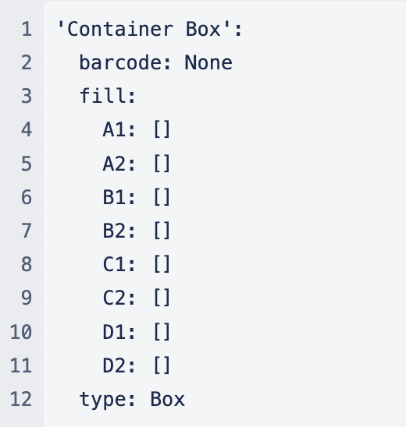Click line number 1 in the gutter
The image size is (406, 427).
(x=27, y=29)
